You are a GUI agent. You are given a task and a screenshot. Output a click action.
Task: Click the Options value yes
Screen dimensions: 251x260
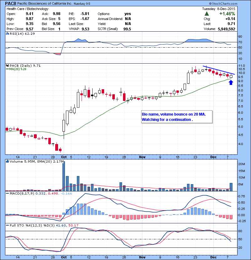tap(128, 14)
